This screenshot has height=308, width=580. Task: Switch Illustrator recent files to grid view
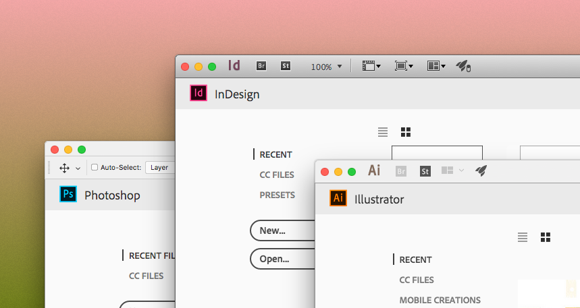coord(546,237)
